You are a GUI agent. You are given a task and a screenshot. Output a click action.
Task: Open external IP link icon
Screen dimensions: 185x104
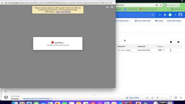[149, 50]
